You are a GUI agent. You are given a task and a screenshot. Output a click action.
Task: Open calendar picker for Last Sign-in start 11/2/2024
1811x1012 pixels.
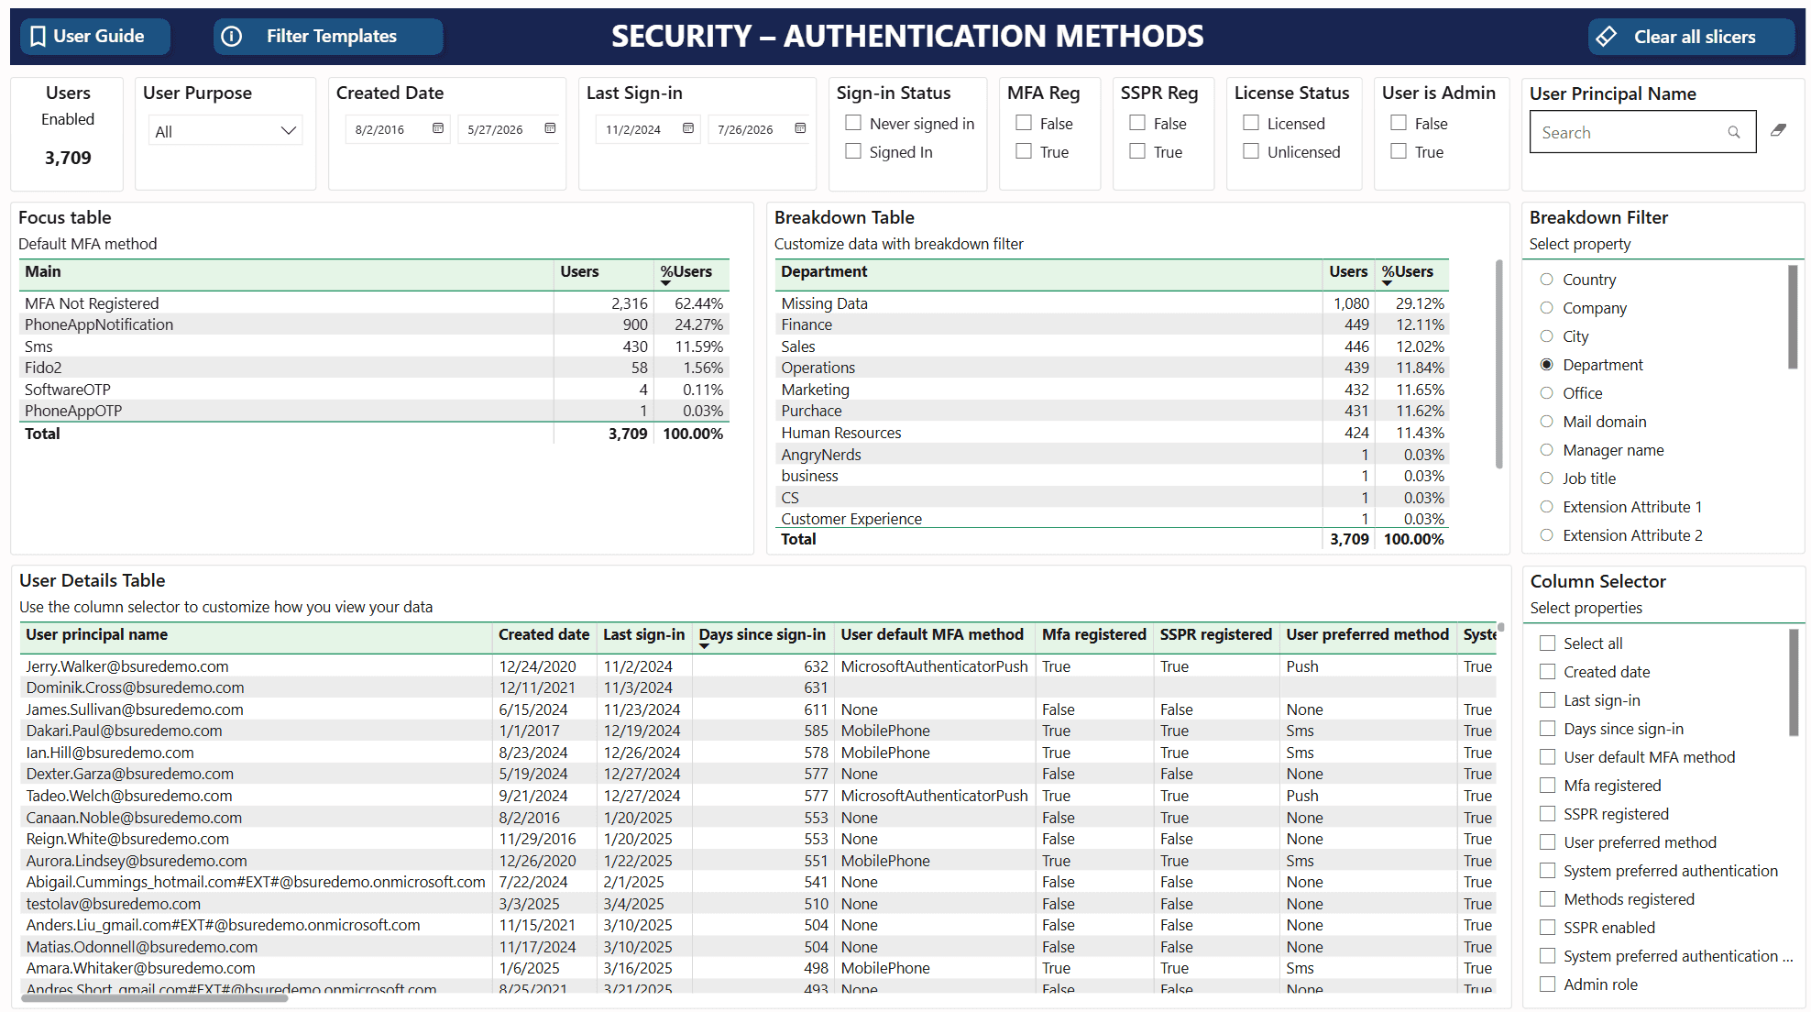pyautogui.click(x=688, y=128)
